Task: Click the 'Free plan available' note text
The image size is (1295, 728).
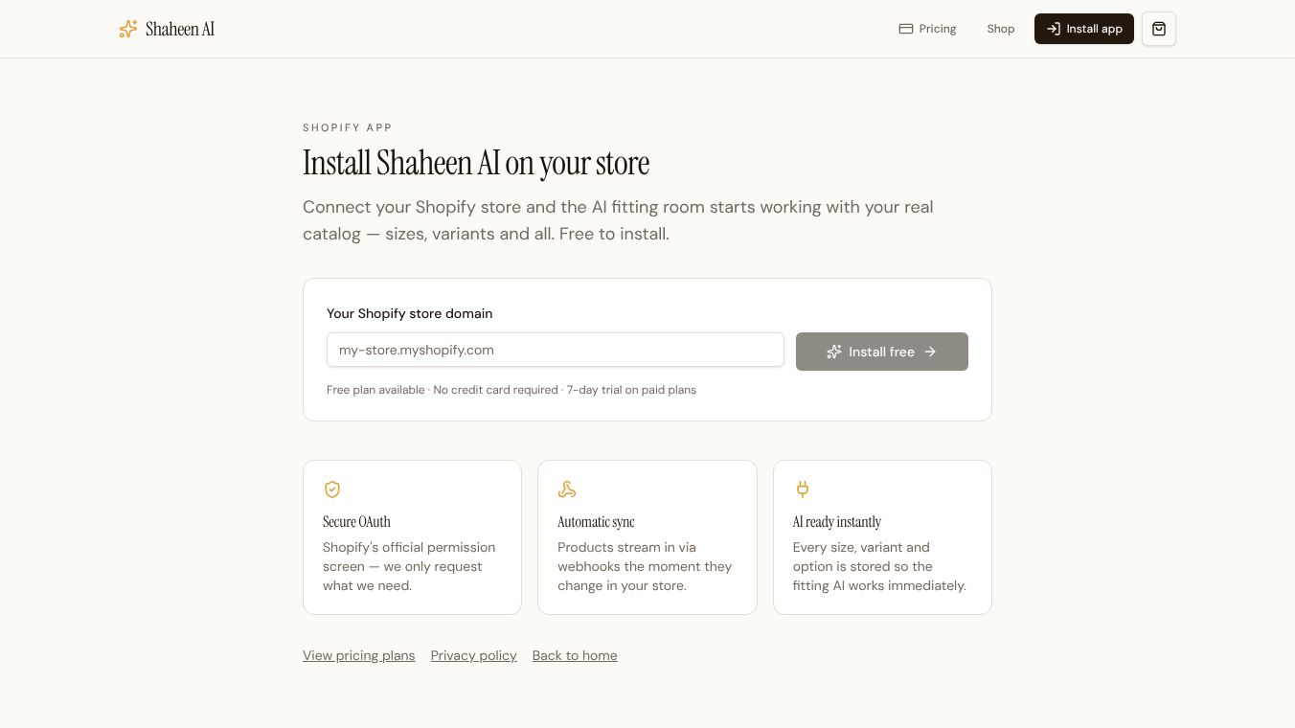Action: (x=511, y=390)
